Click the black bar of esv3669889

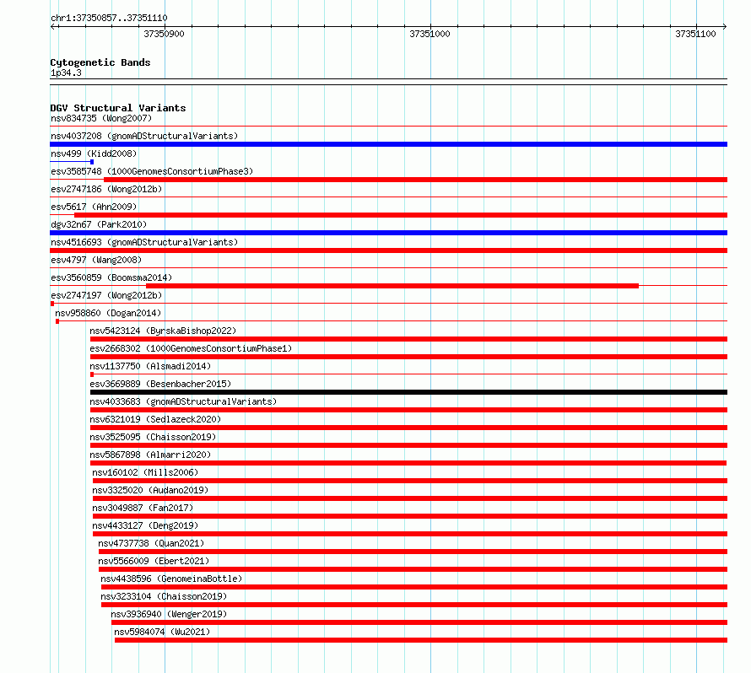pos(408,392)
